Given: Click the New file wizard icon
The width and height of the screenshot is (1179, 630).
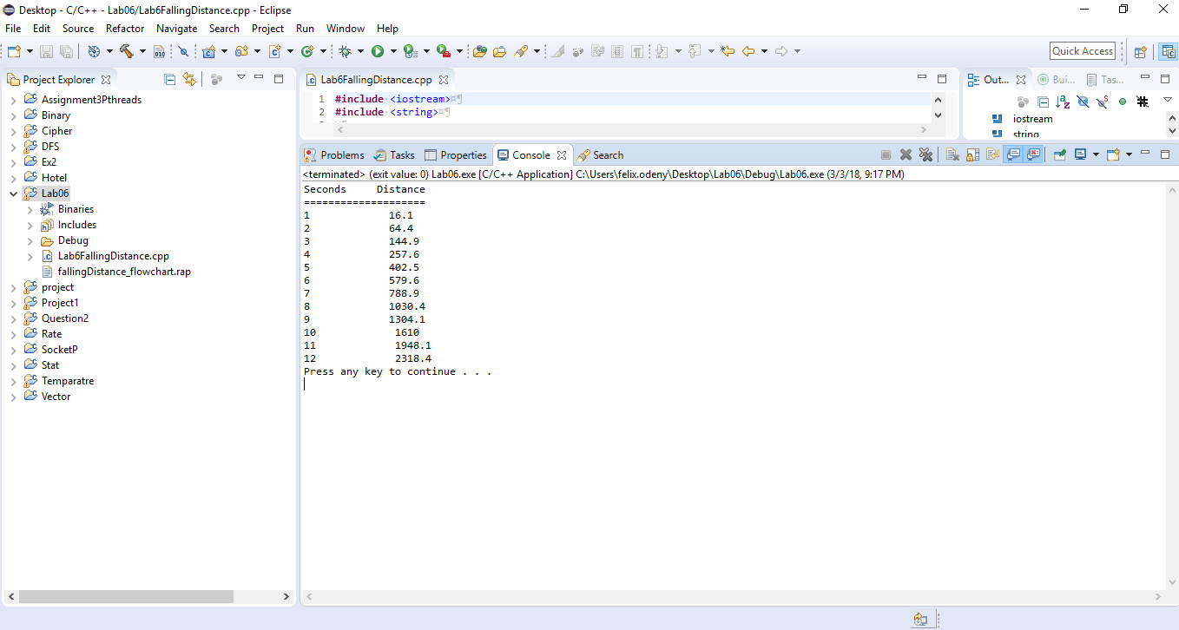Looking at the screenshot, I should (14, 51).
